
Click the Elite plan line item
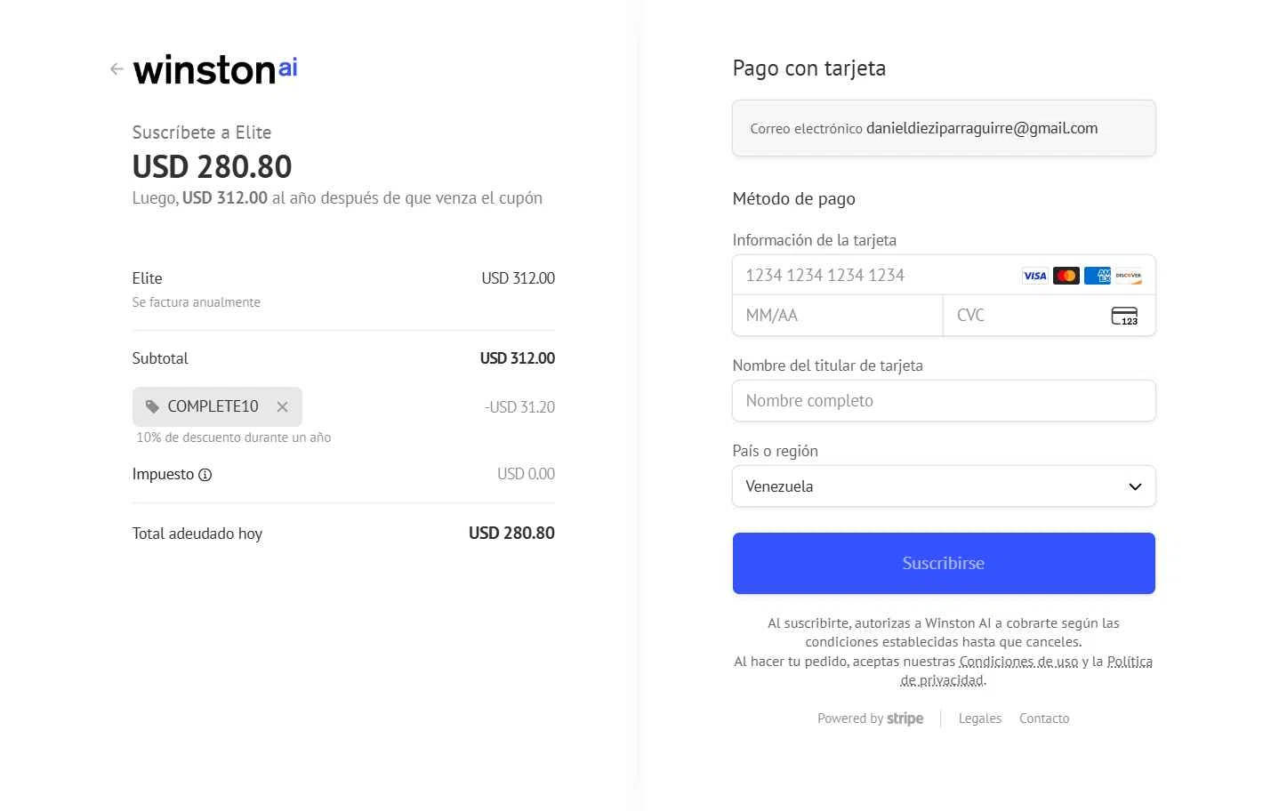point(343,289)
